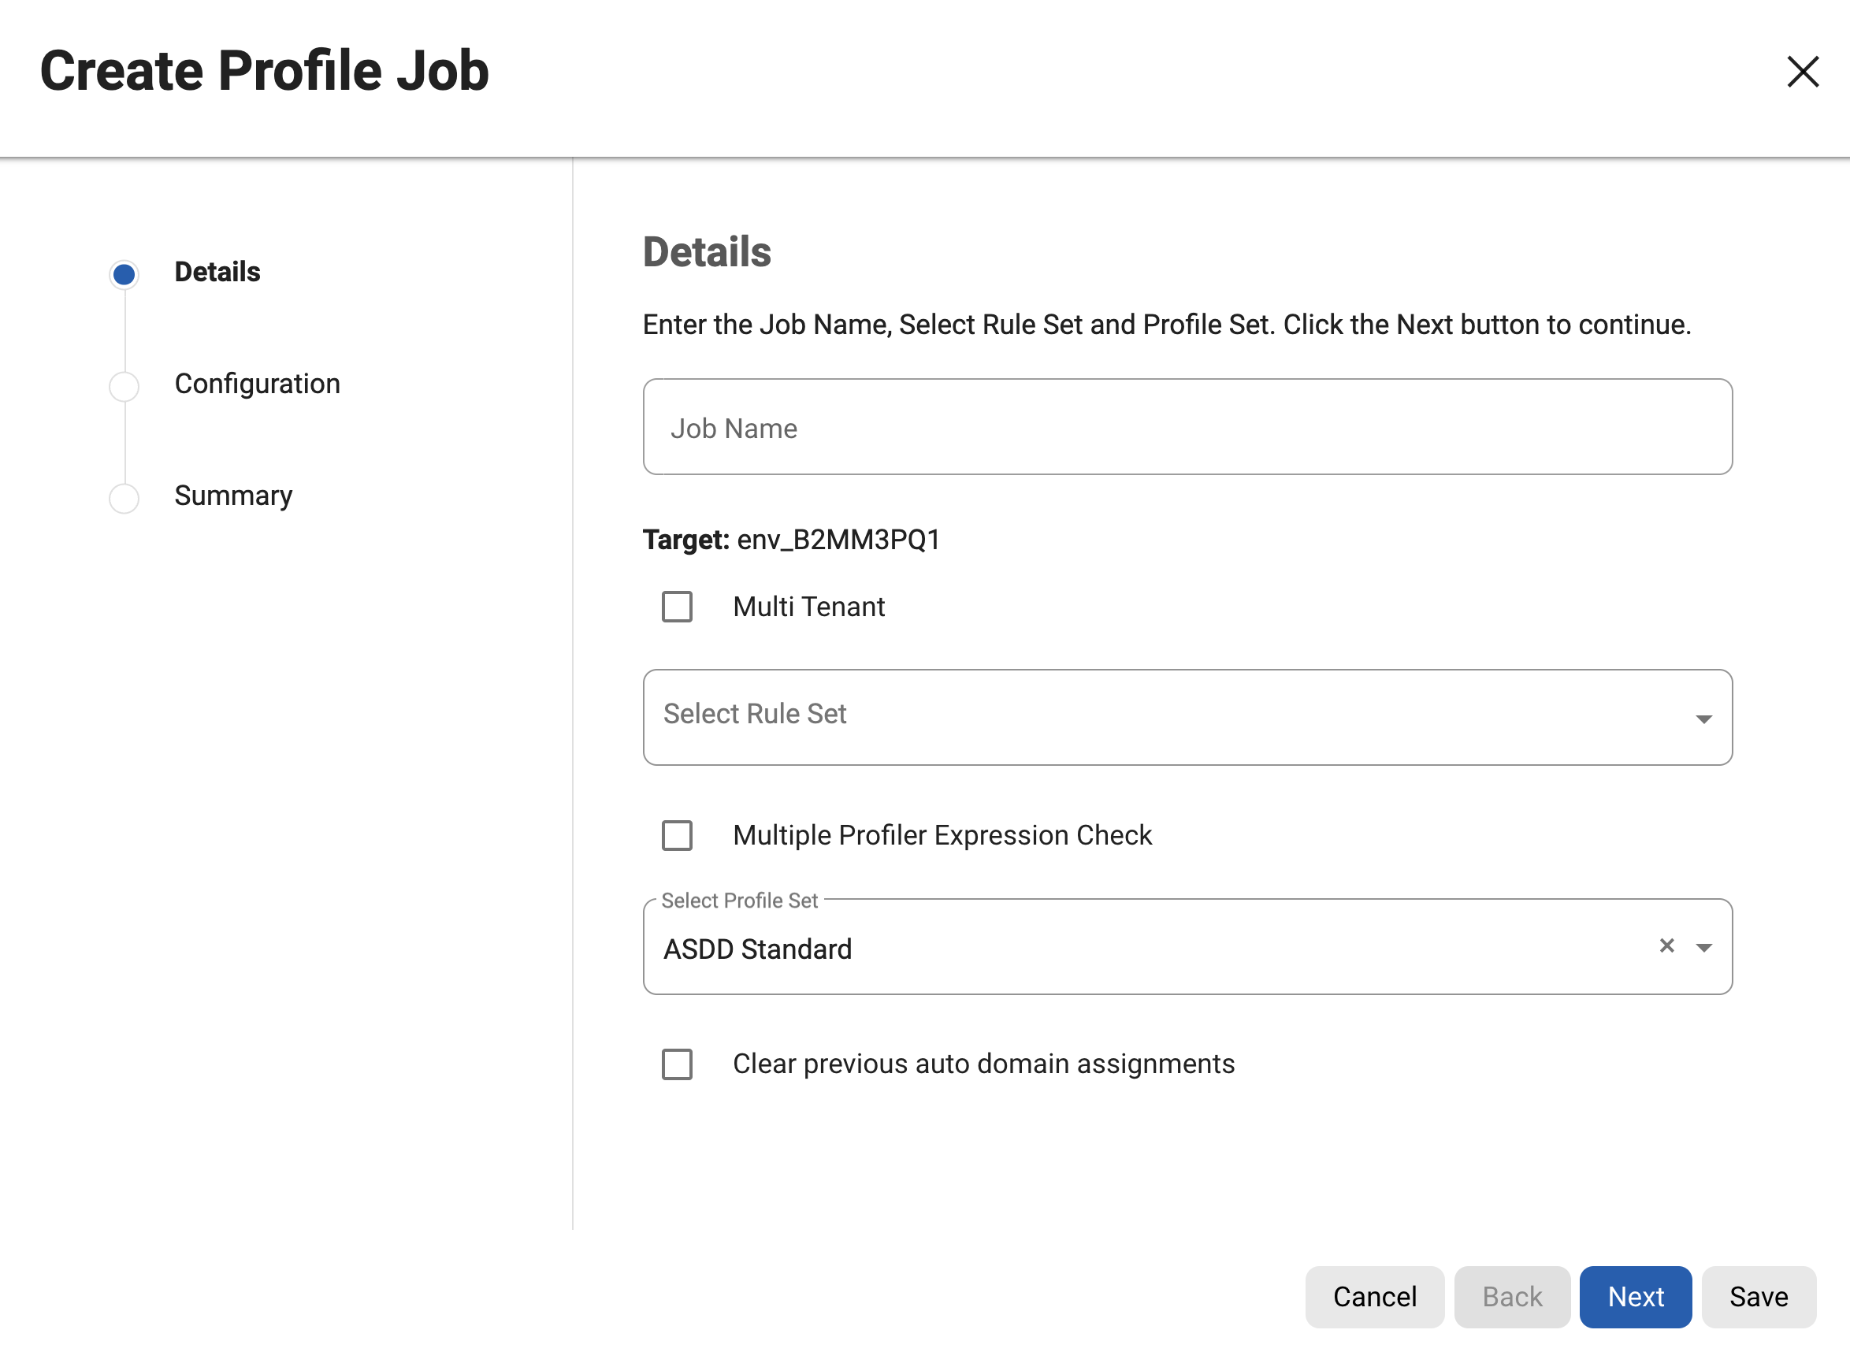The height and width of the screenshot is (1352, 1850).
Task: Switch to the Configuration step label
Action: click(x=257, y=384)
